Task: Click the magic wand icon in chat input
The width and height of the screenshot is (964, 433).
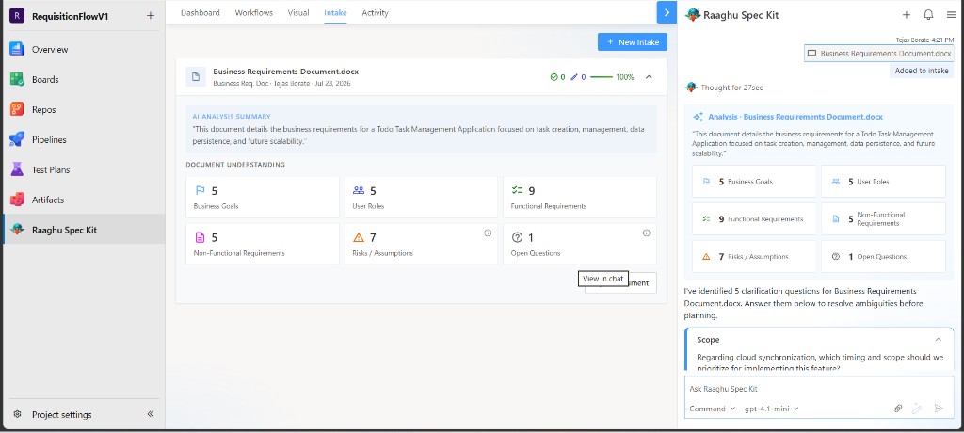Action: [x=917, y=409]
